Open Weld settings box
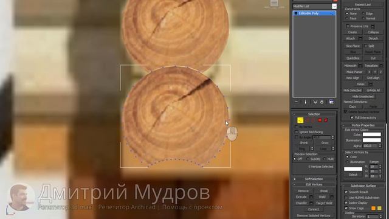The height and width of the screenshot is (219, 389). [x=332, y=197]
